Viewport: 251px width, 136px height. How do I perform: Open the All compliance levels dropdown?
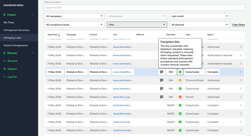(x=74, y=25)
